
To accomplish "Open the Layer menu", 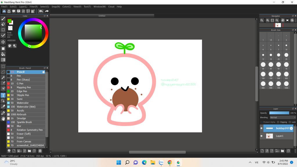I will [23, 7].
